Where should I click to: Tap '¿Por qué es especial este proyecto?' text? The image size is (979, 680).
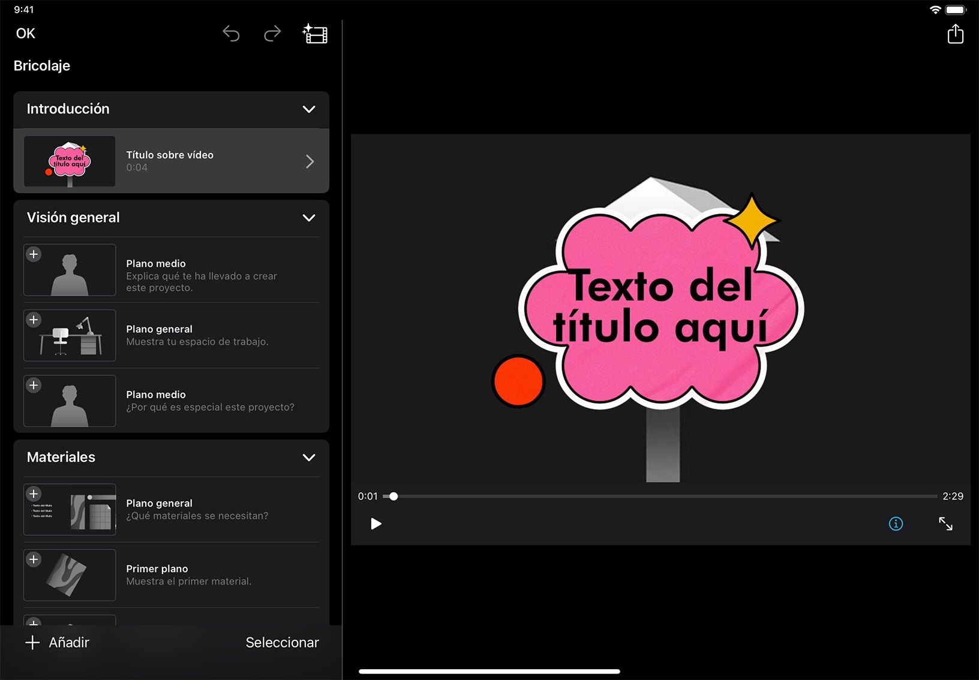pyautogui.click(x=210, y=407)
